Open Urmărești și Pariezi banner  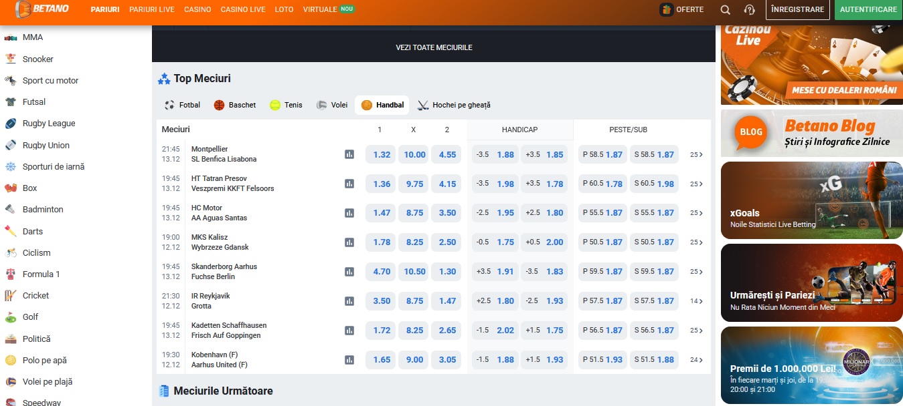click(812, 282)
